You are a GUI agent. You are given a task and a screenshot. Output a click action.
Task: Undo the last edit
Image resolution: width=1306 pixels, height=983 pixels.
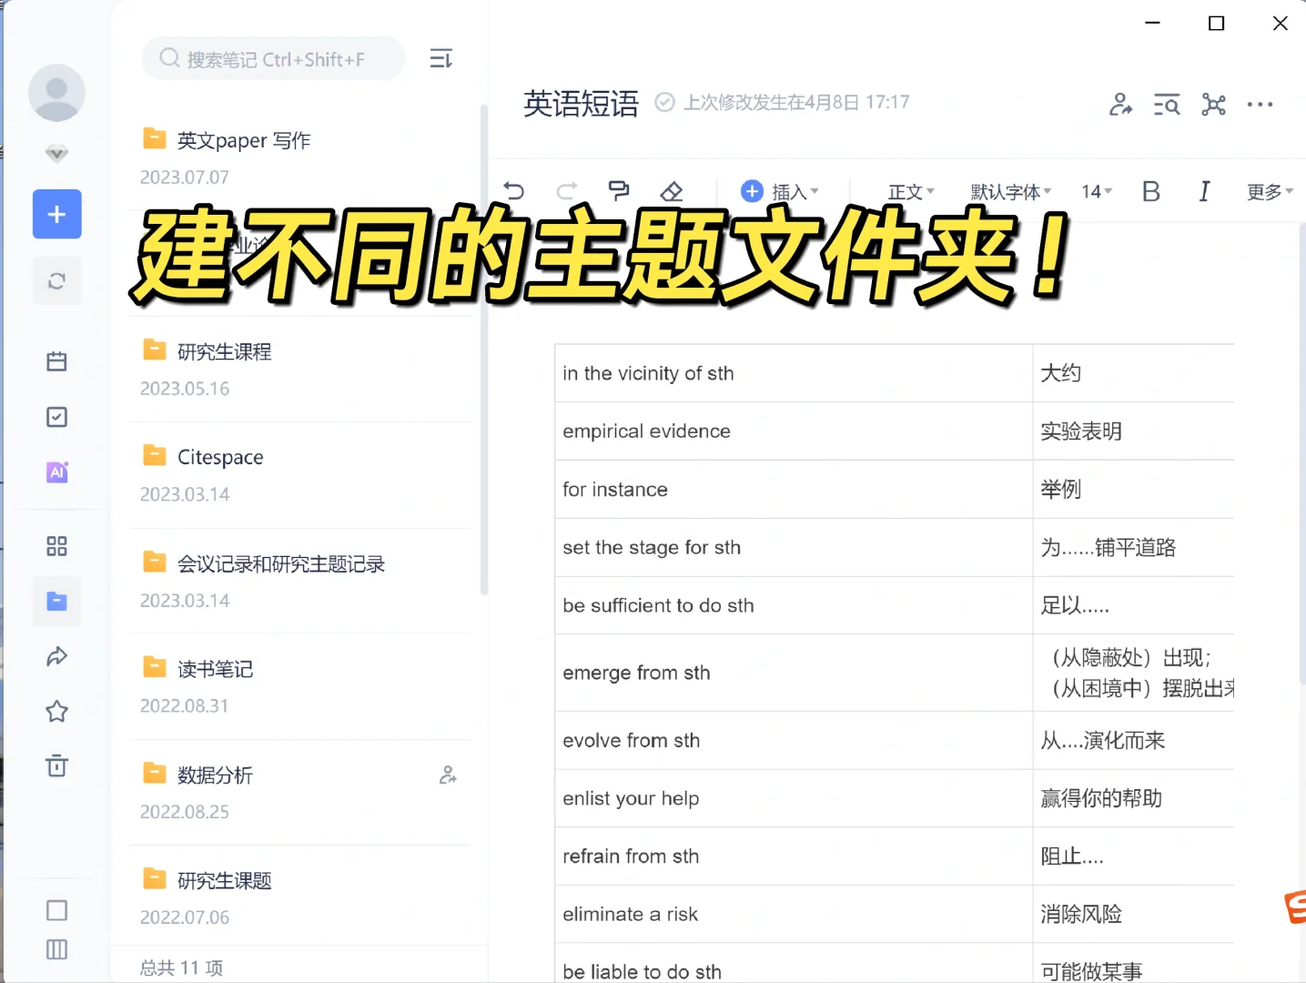tap(513, 191)
